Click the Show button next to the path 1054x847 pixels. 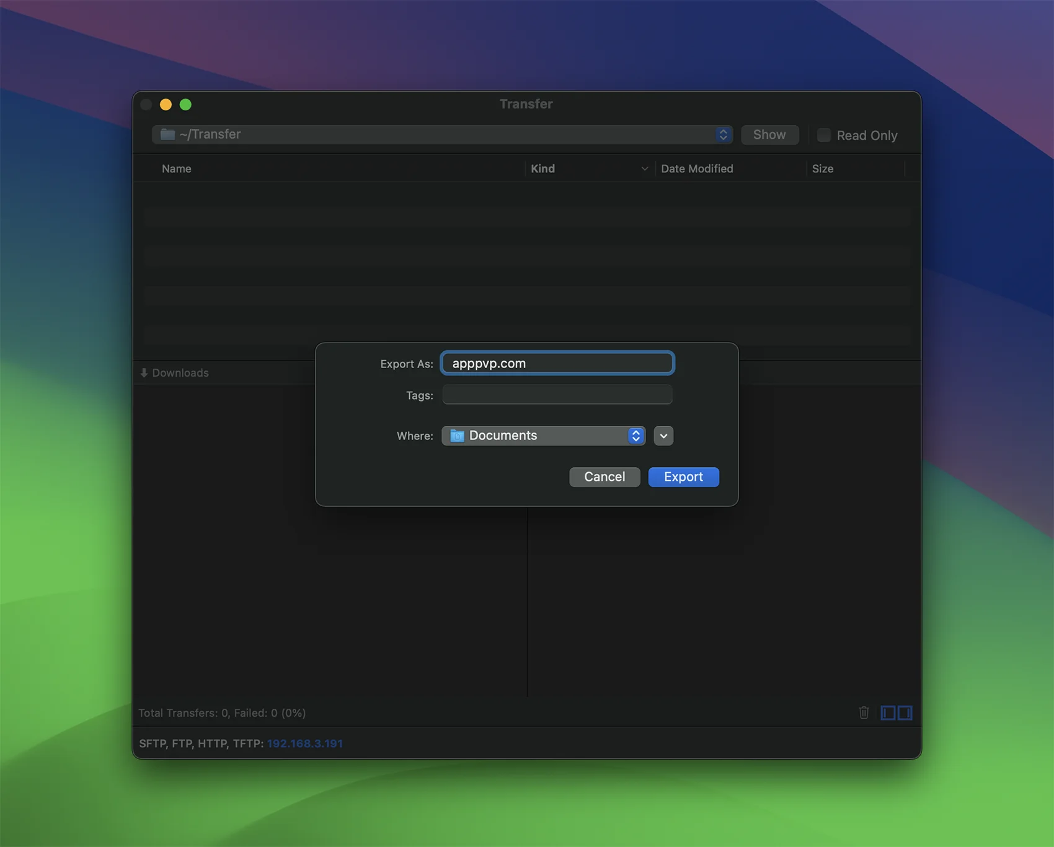pos(769,134)
